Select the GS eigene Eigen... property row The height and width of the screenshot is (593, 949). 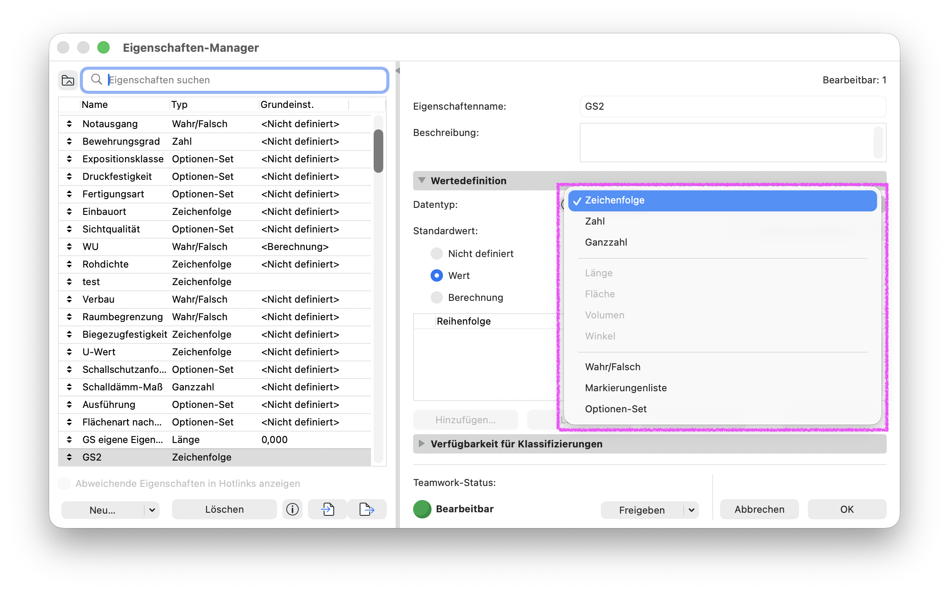pos(215,439)
